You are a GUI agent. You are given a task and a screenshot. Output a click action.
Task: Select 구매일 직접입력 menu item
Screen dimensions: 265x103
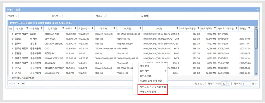[x=148, y=92]
